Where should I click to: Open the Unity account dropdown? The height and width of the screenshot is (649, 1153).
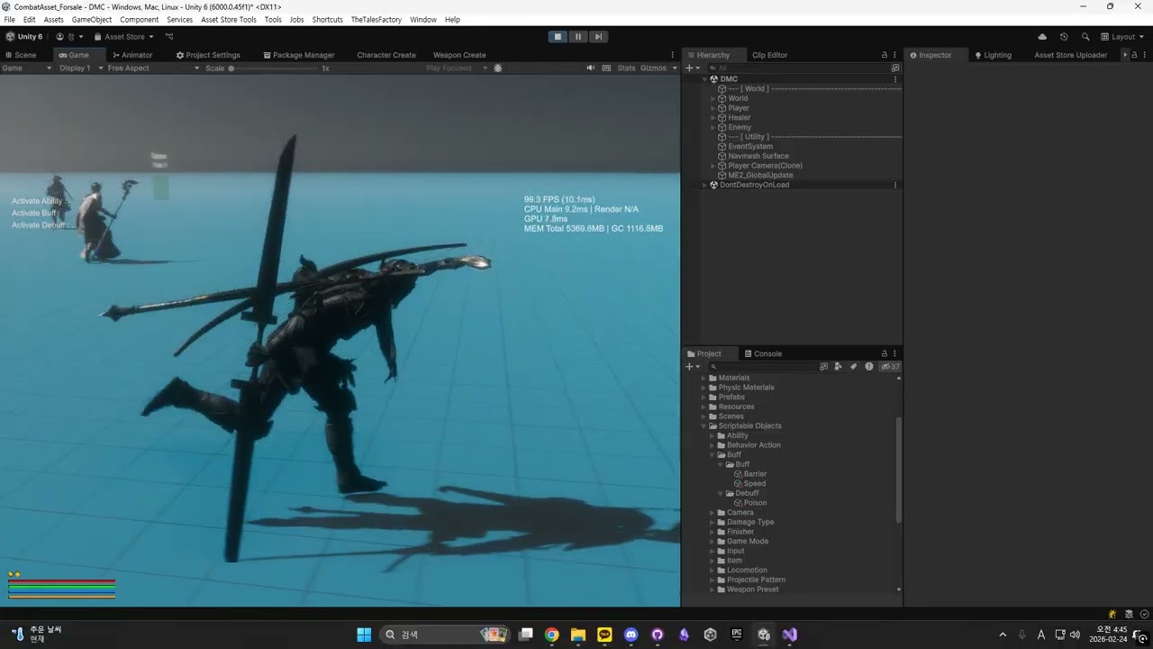click(69, 37)
